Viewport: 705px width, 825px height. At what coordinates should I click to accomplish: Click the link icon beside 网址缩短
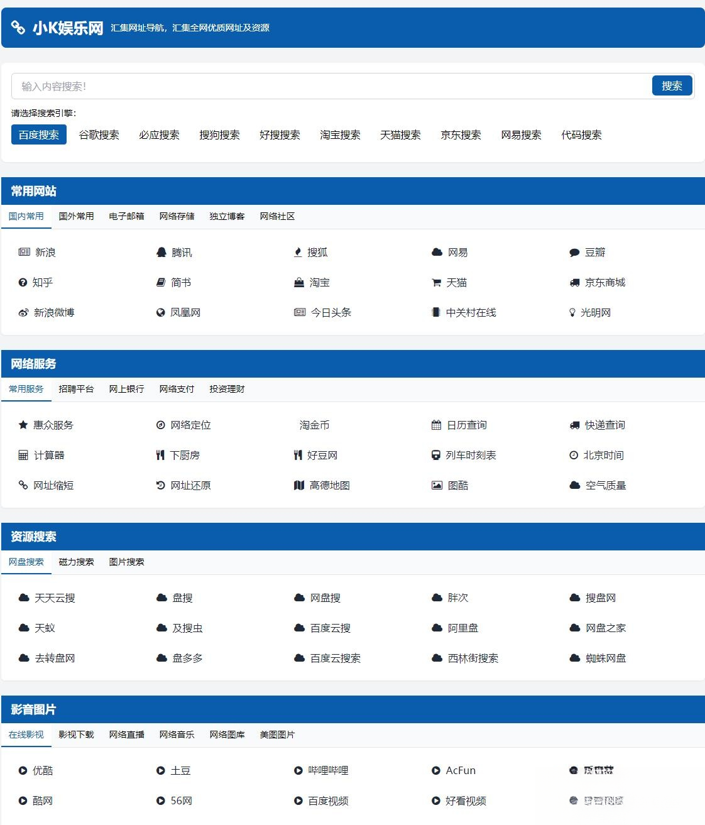[x=23, y=485]
